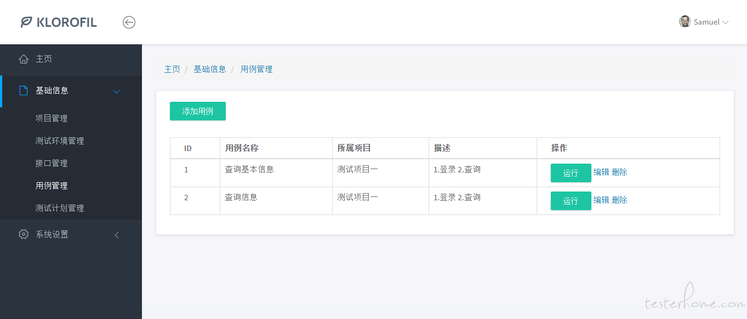Select 接口管理 in the sidebar
747x319 pixels.
click(x=52, y=163)
